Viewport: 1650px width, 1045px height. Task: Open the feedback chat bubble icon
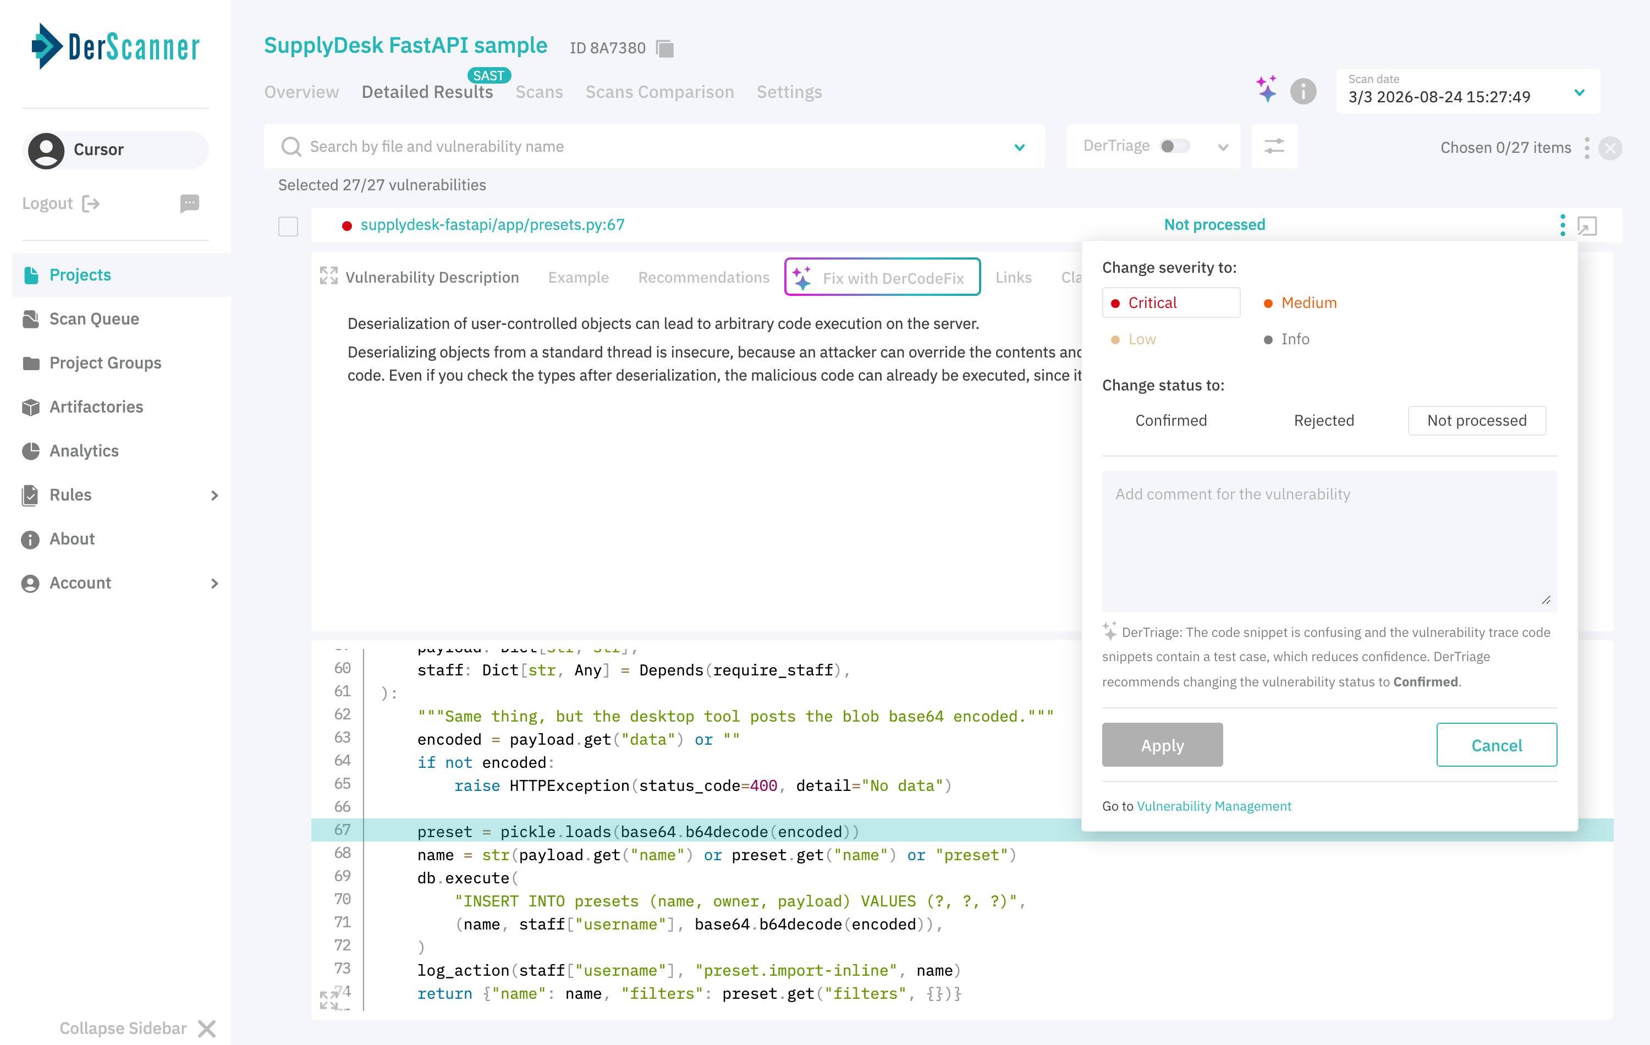click(189, 204)
